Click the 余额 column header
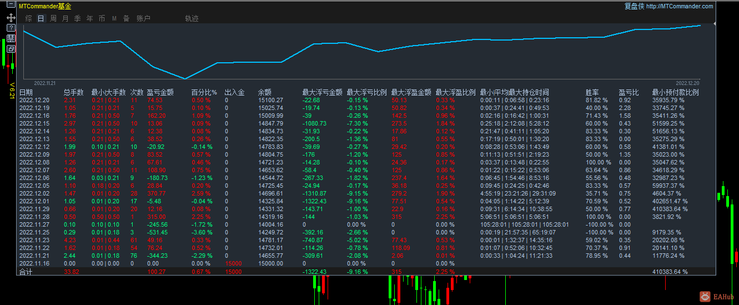 tap(265, 92)
